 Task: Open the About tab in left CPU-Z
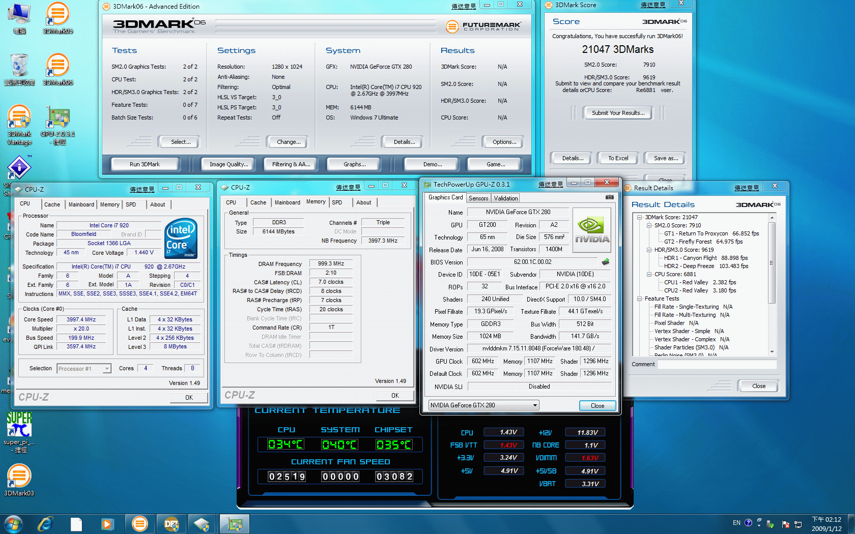pos(158,204)
